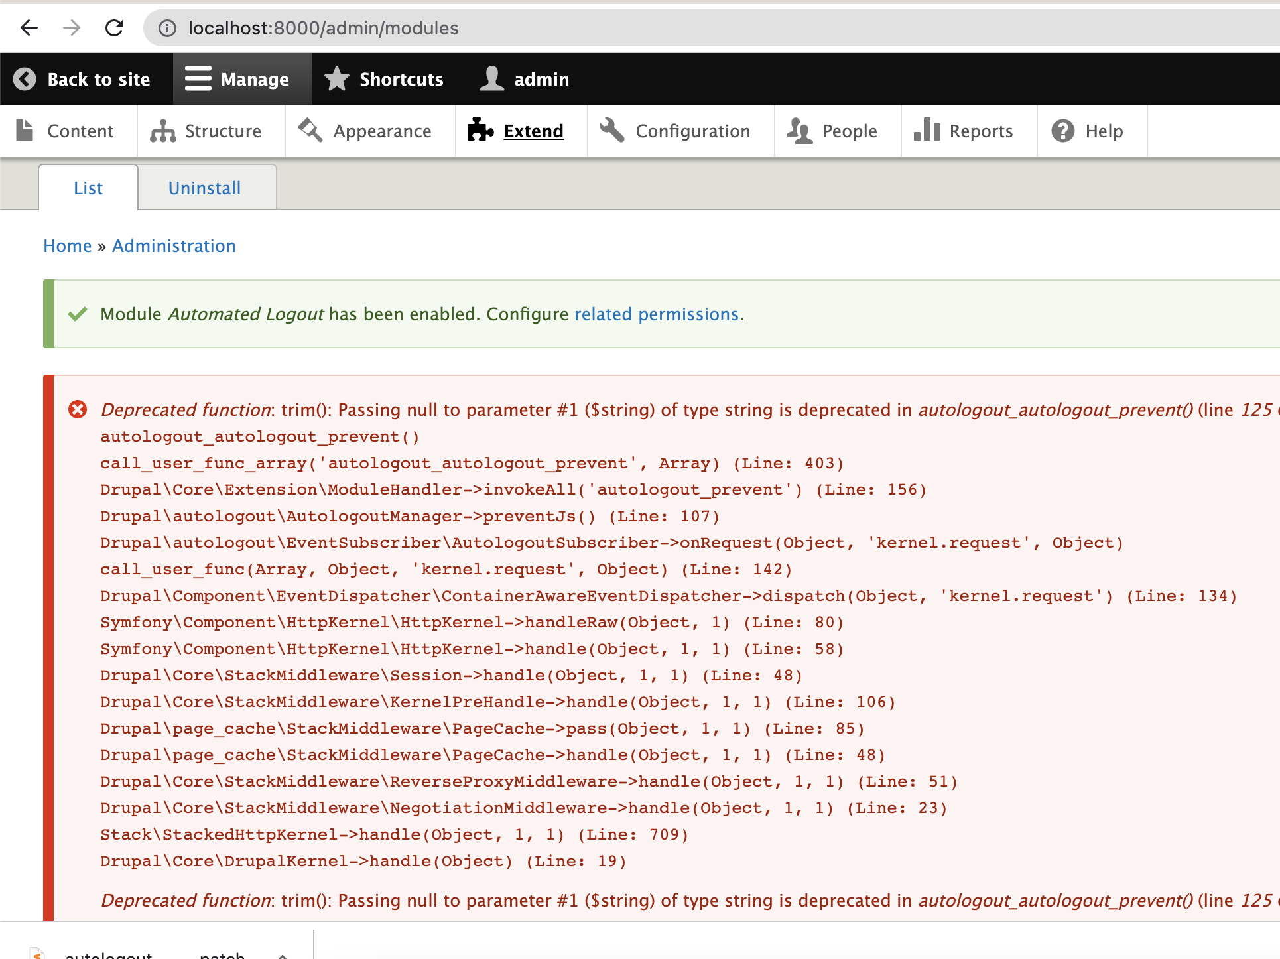Click the NegotiationMiddleware->handle trace line

[524, 808]
